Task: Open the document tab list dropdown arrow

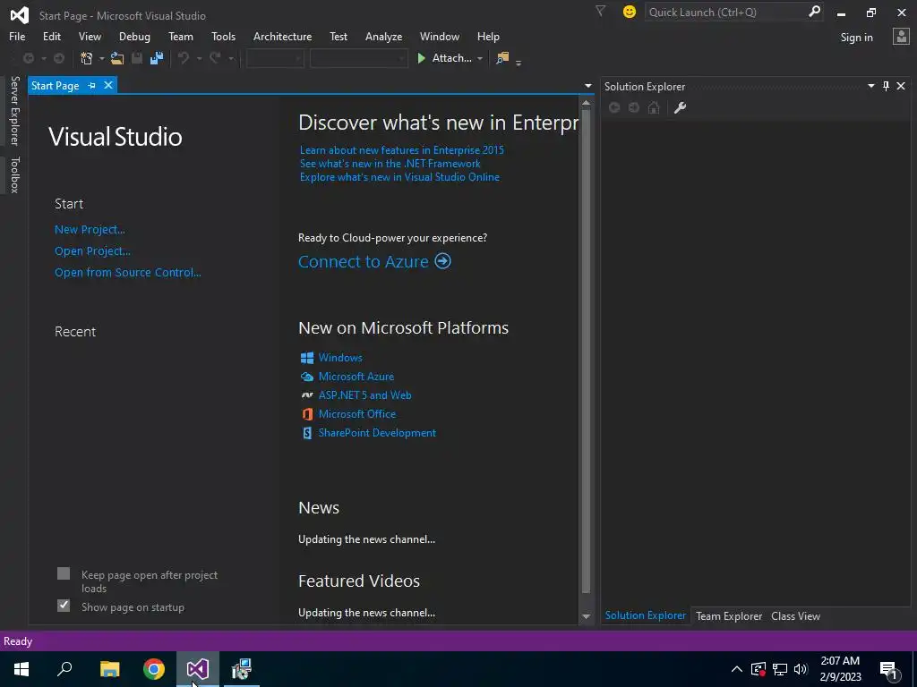Action: pyautogui.click(x=587, y=86)
